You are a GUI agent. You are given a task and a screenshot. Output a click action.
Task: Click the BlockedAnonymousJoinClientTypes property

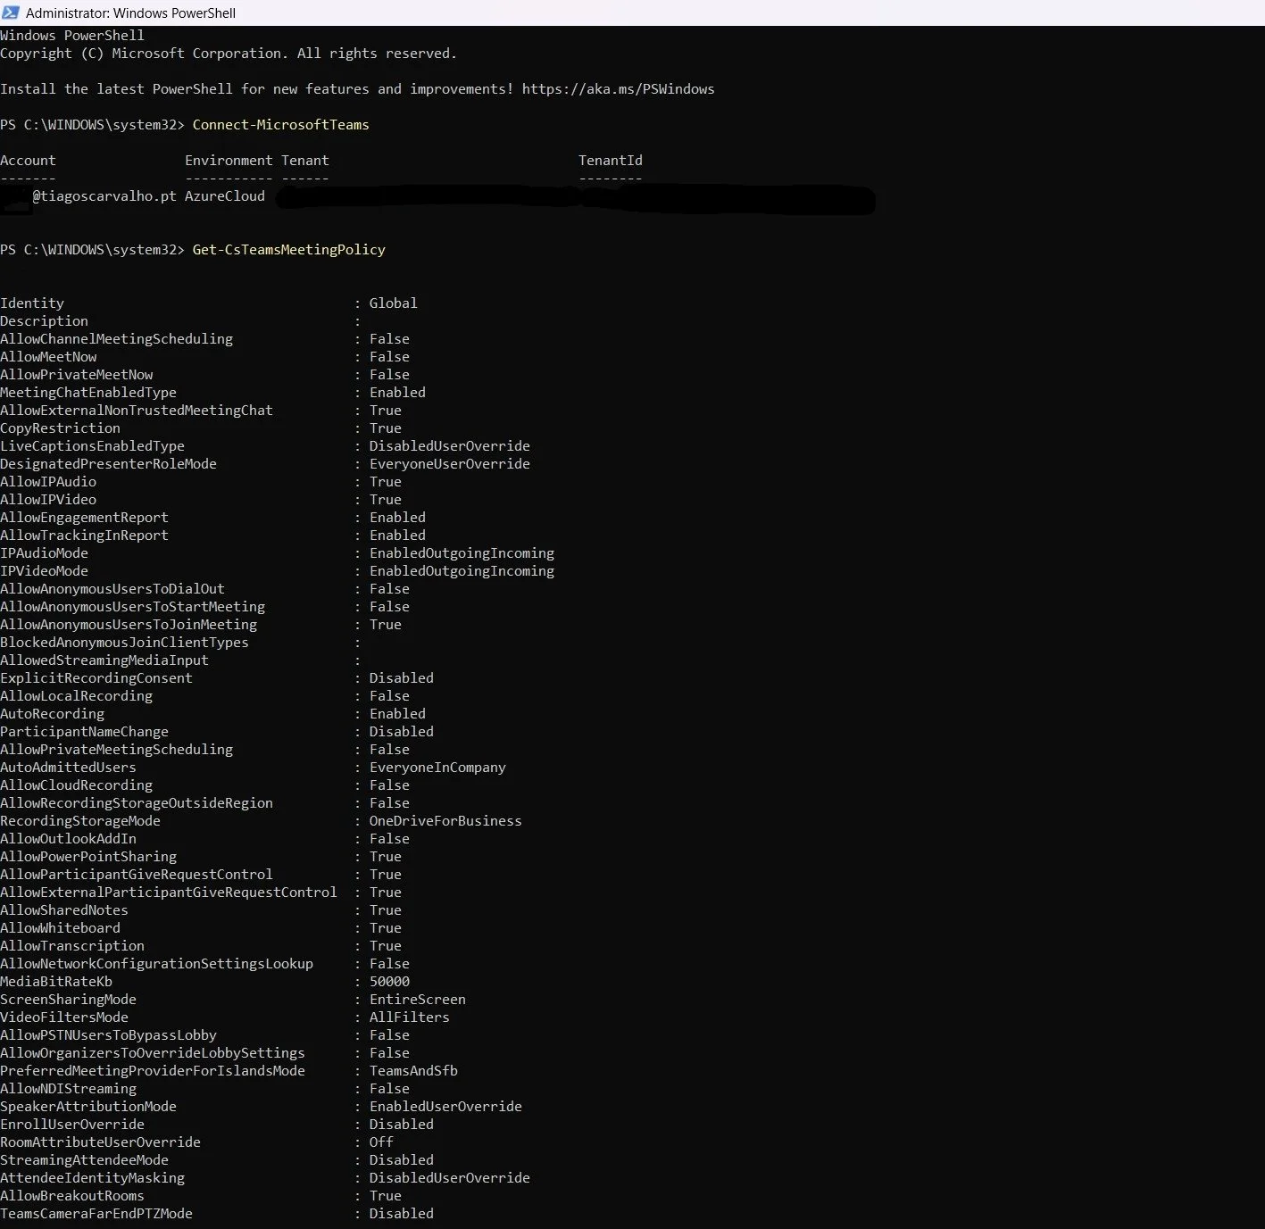click(x=124, y=643)
